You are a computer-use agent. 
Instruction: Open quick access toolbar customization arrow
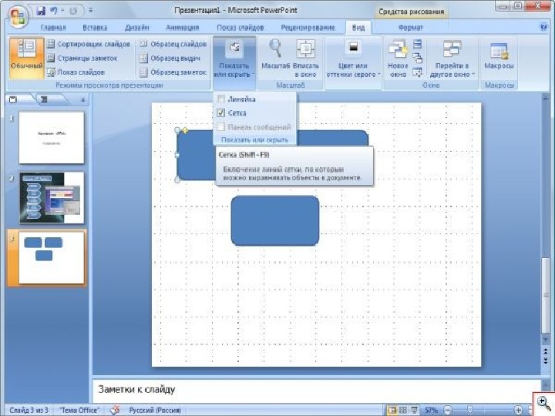(x=90, y=11)
